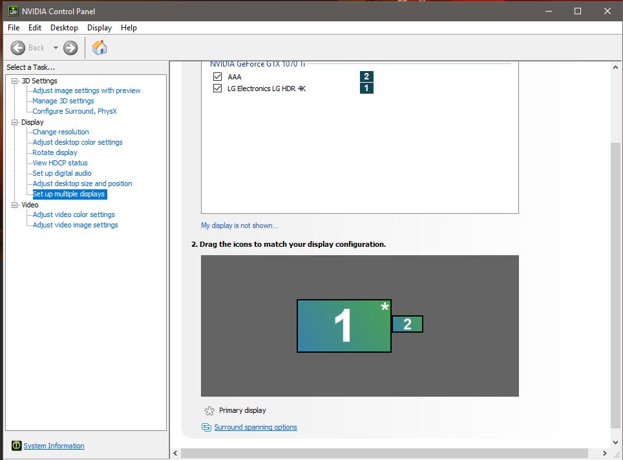The height and width of the screenshot is (460, 623).
Task: Collapse the 3D Settings tree node
Action: [15, 81]
